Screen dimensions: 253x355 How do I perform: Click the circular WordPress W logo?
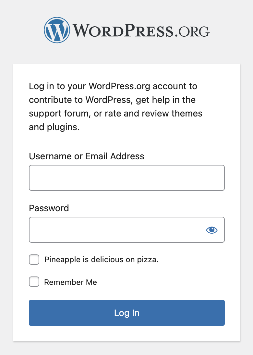pos(57,30)
